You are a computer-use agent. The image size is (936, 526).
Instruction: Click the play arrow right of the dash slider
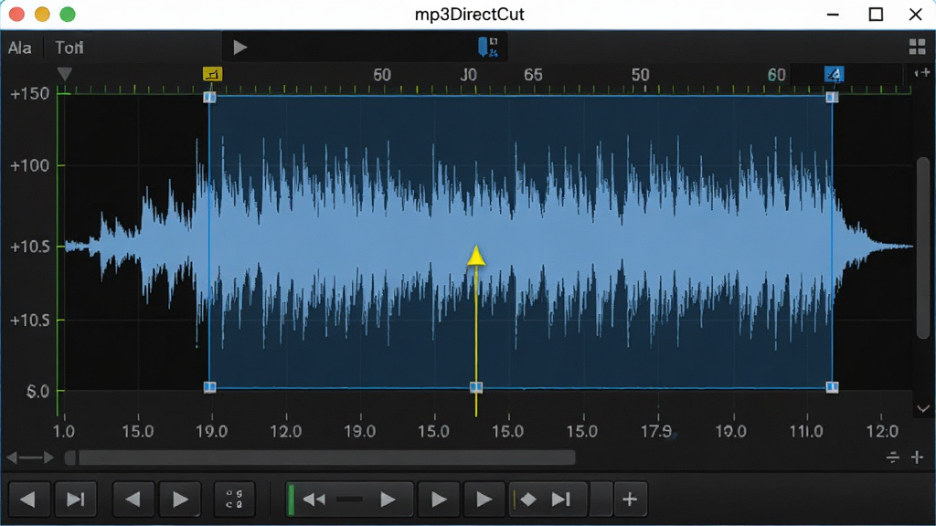click(388, 500)
